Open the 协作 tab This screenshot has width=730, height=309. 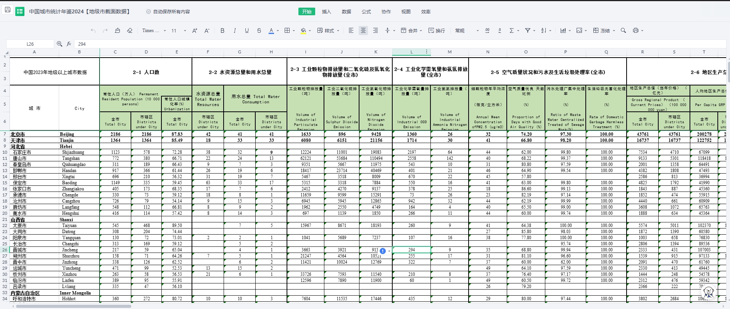pos(386,11)
